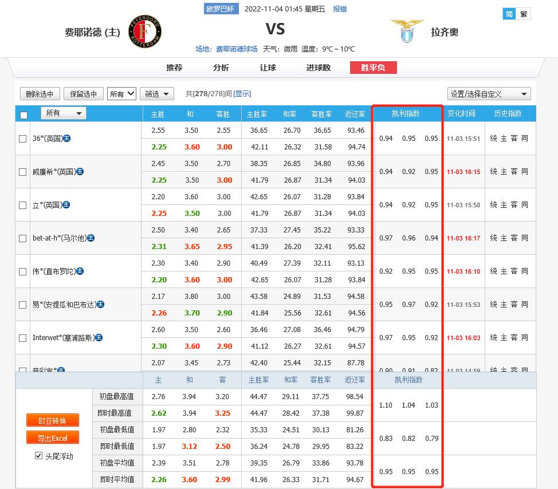Expand the 设置/选择自定义 dropdown
The height and width of the screenshot is (489, 558).
coord(489,93)
